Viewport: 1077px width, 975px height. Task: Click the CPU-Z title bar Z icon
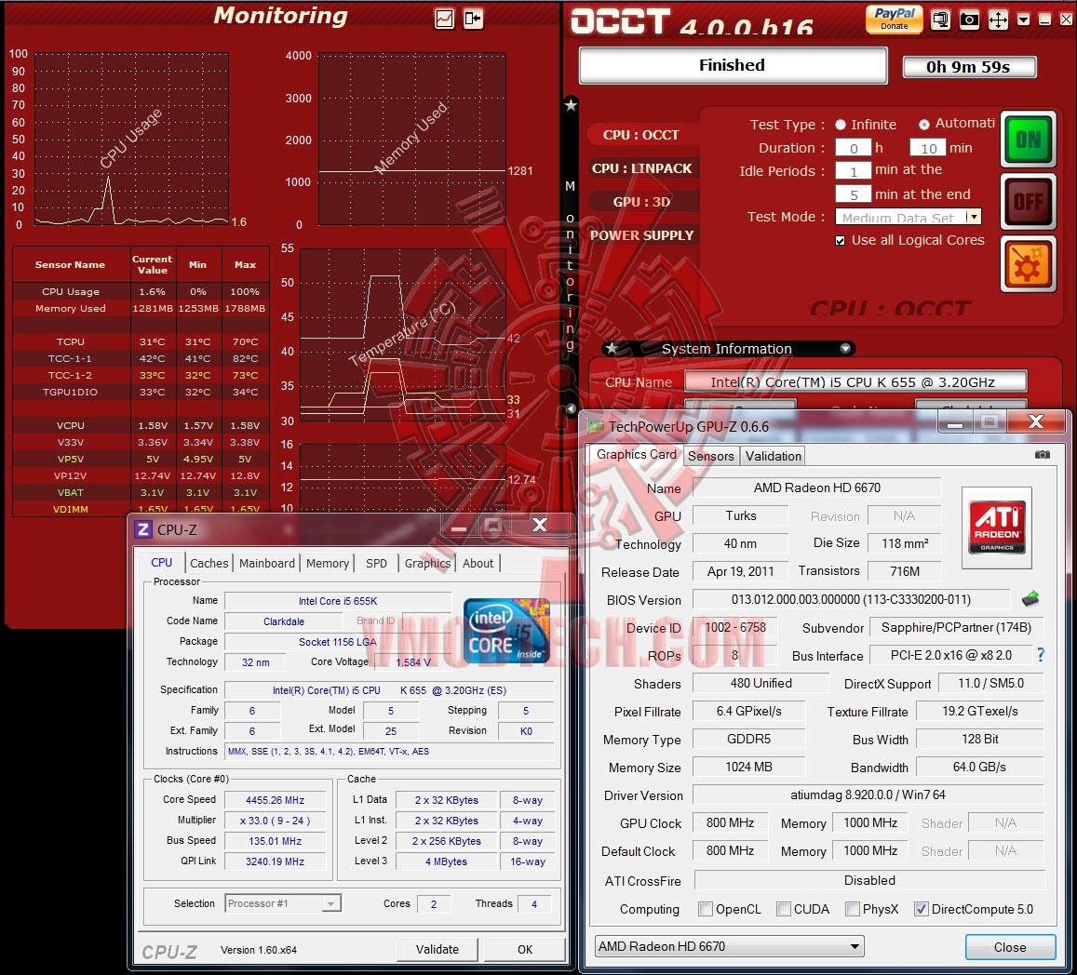click(142, 529)
